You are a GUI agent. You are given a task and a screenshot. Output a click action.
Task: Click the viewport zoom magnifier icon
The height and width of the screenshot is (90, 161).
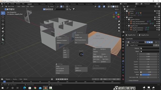pyautogui.click(x=119, y=21)
